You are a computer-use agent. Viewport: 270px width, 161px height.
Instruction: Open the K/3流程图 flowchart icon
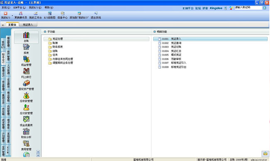click(49, 15)
